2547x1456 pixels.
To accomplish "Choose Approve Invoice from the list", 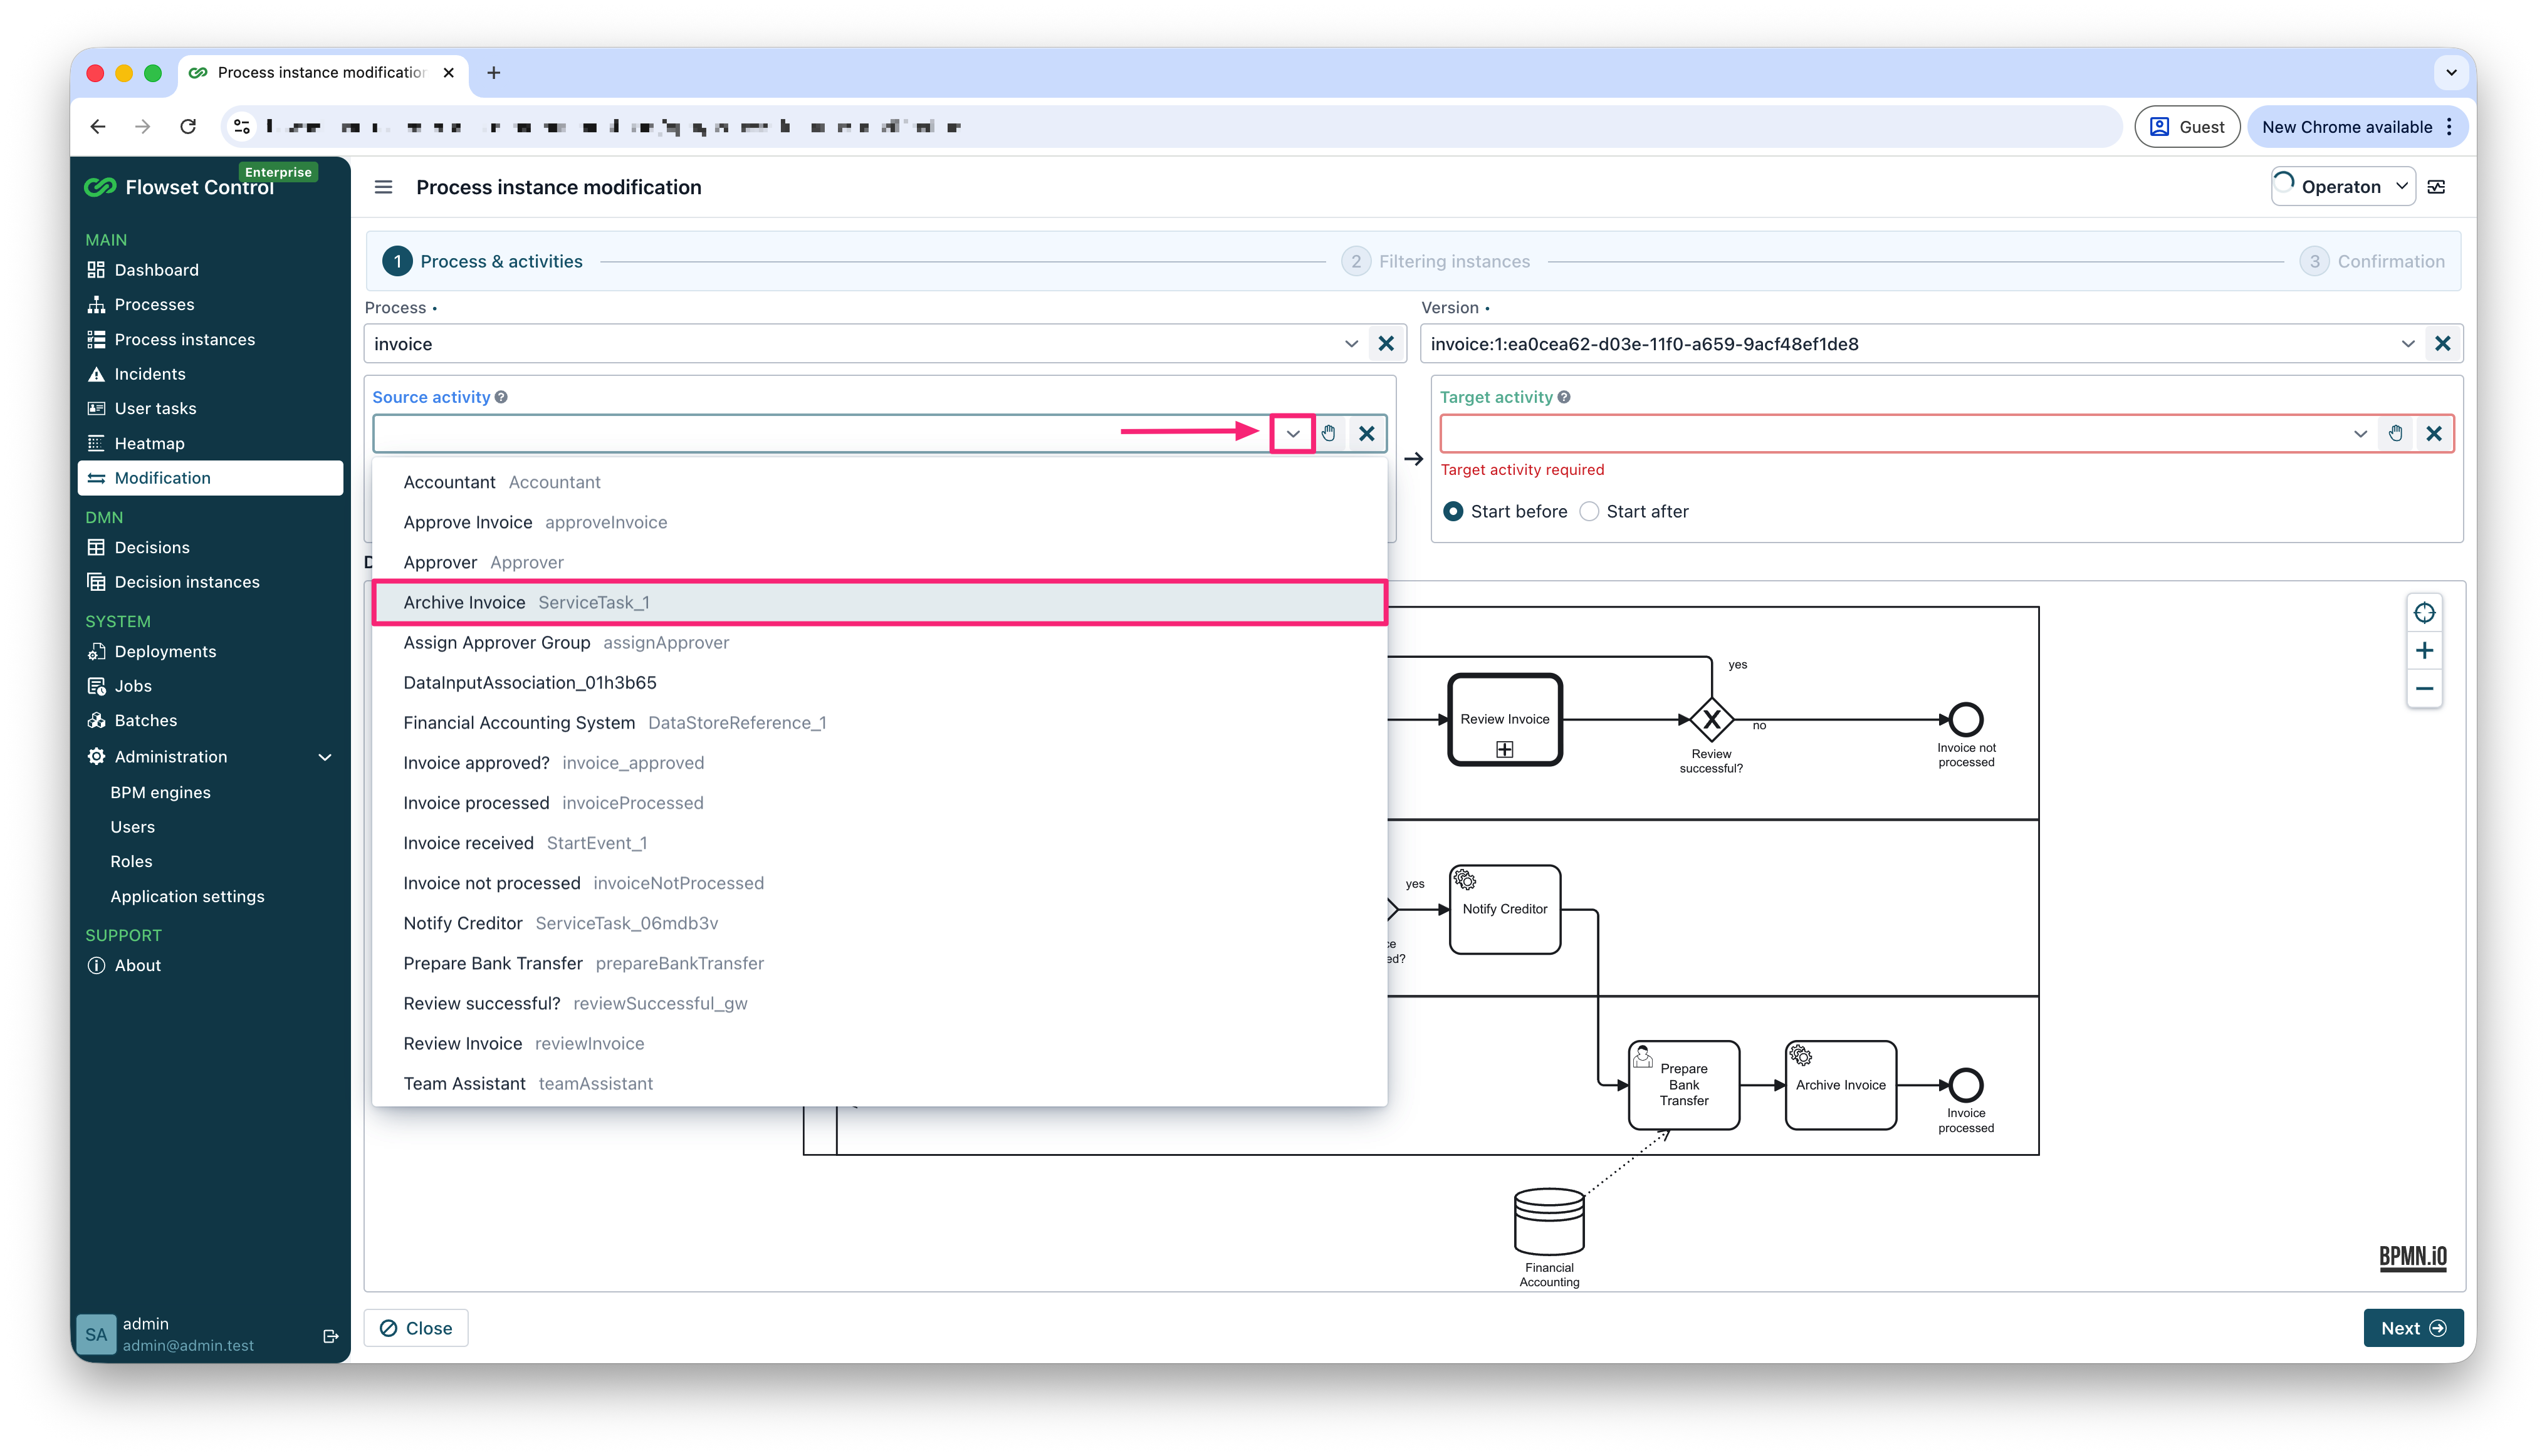I will click(879, 522).
